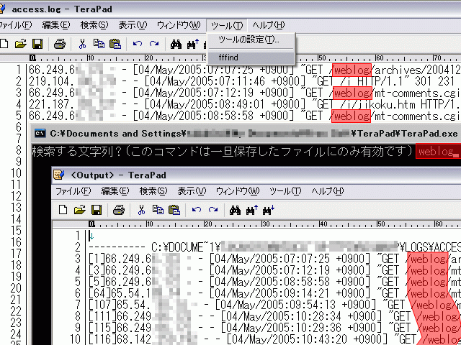
Task: Click Redo arrow in Output window toolbar
Action: coord(212,210)
